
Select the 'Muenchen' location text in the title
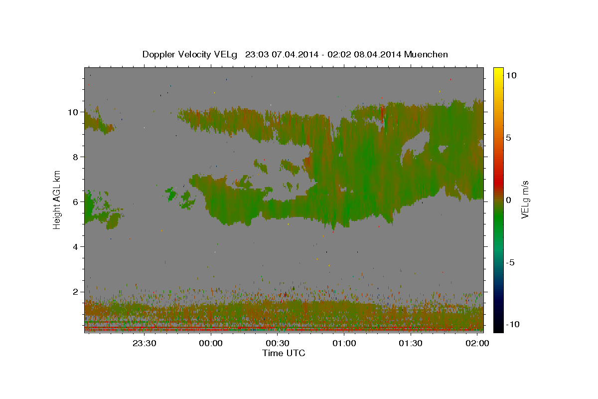click(x=427, y=54)
